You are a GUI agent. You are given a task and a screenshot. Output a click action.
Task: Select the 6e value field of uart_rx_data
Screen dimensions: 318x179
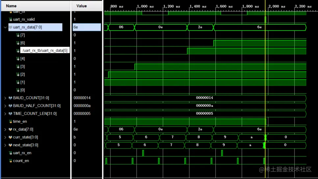pyautogui.click(x=87, y=27)
